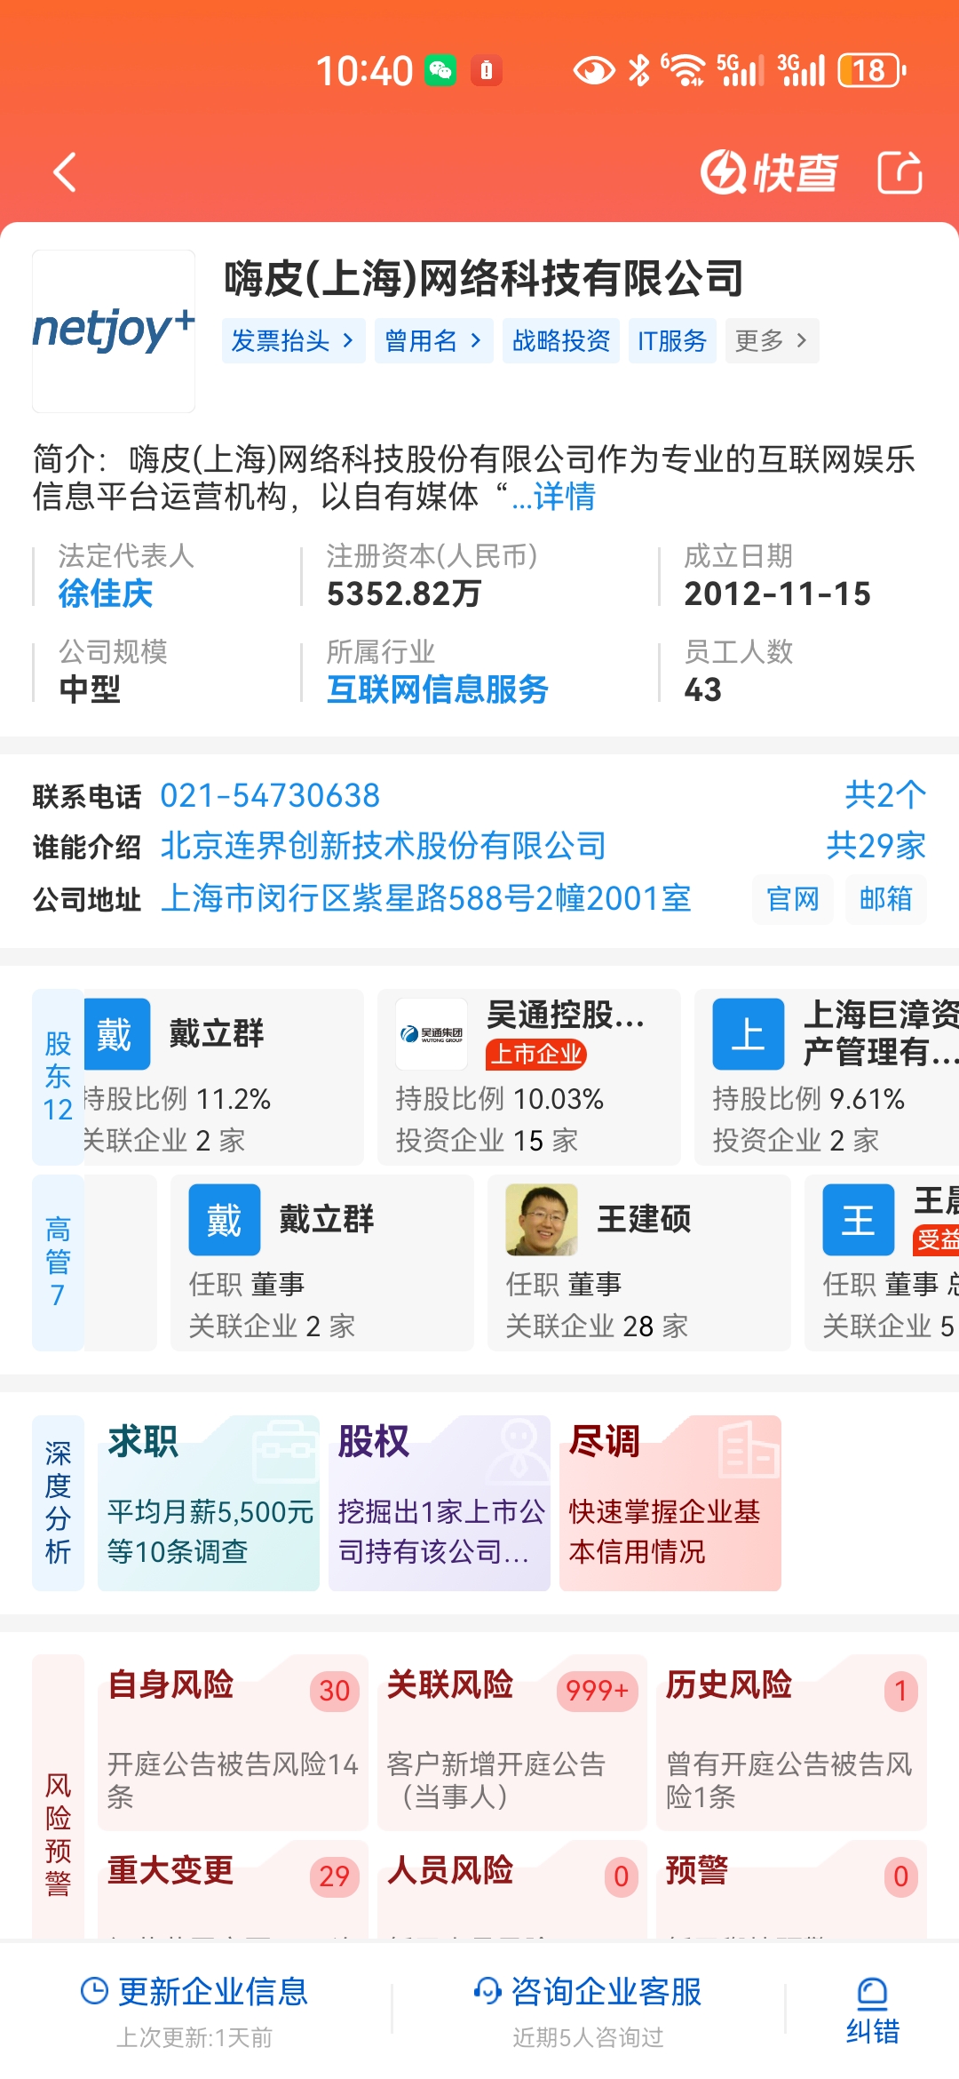Tap the Wi-Fi status icon

click(683, 70)
